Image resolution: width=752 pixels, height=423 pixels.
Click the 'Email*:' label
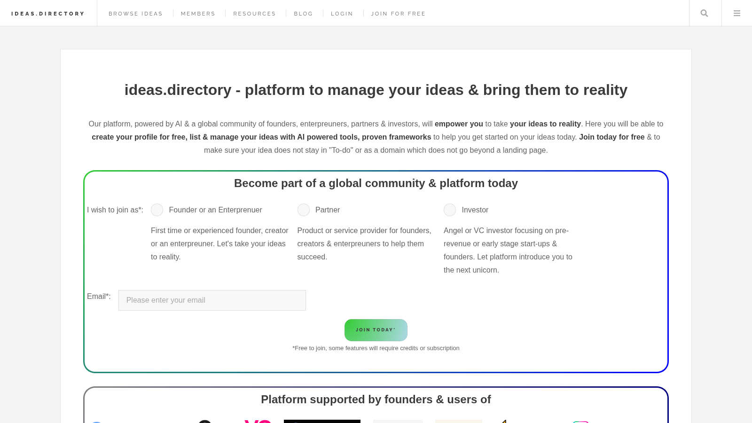[x=99, y=296]
